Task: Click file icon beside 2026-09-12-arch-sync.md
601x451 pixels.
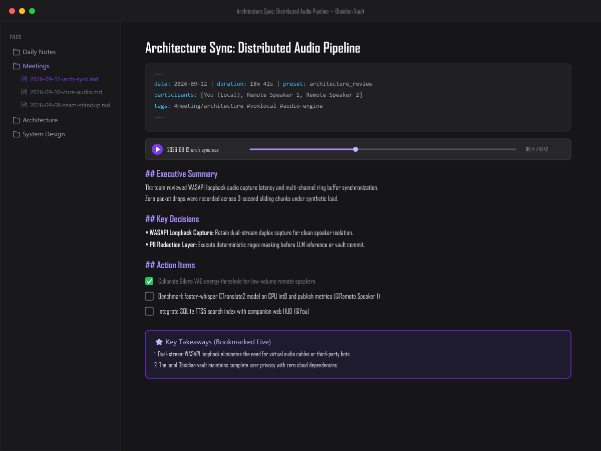Action: click(x=24, y=79)
